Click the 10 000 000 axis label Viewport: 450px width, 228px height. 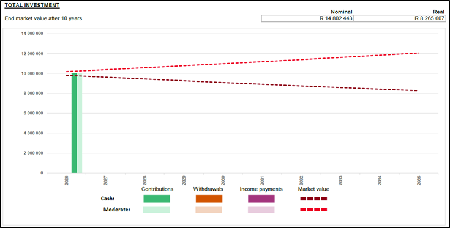point(32,73)
